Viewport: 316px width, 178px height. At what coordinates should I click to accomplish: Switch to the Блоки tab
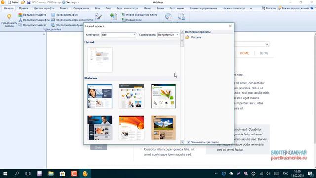pyautogui.click(x=160, y=8)
